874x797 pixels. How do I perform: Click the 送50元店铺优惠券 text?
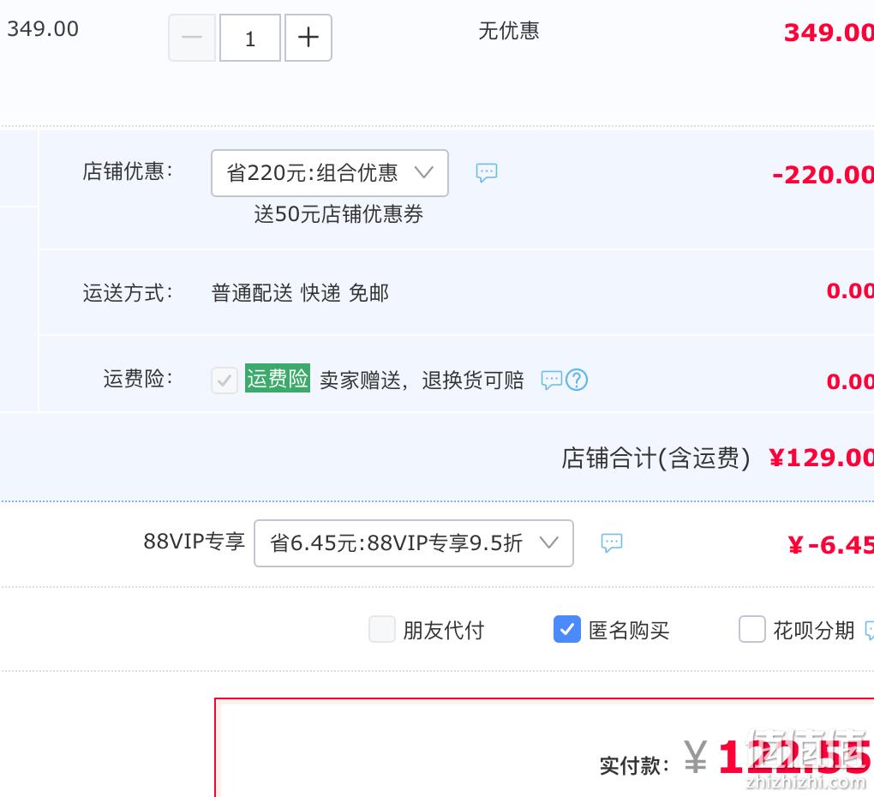338,214
